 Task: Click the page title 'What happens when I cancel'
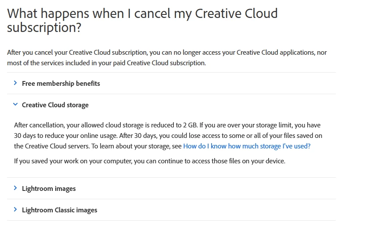(142, 20)
